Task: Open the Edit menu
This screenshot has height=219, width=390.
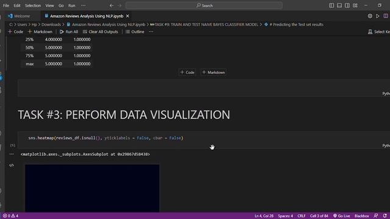Action: point(17,5)
